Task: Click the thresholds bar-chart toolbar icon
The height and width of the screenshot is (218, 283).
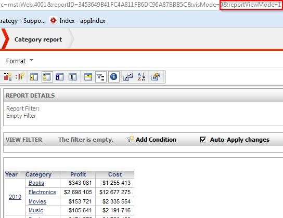Action: tap(8, 77)
